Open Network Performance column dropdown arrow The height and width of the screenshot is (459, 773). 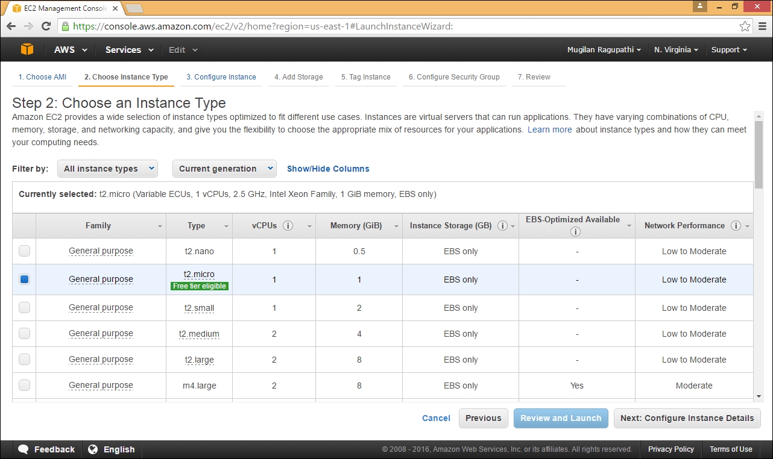(748, 226)
